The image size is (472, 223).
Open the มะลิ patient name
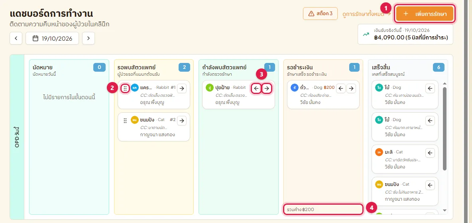point(389,152)
